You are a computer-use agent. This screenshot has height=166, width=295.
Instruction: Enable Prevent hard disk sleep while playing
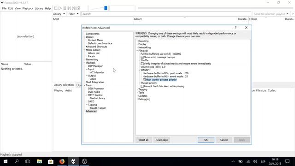[142, 86]
